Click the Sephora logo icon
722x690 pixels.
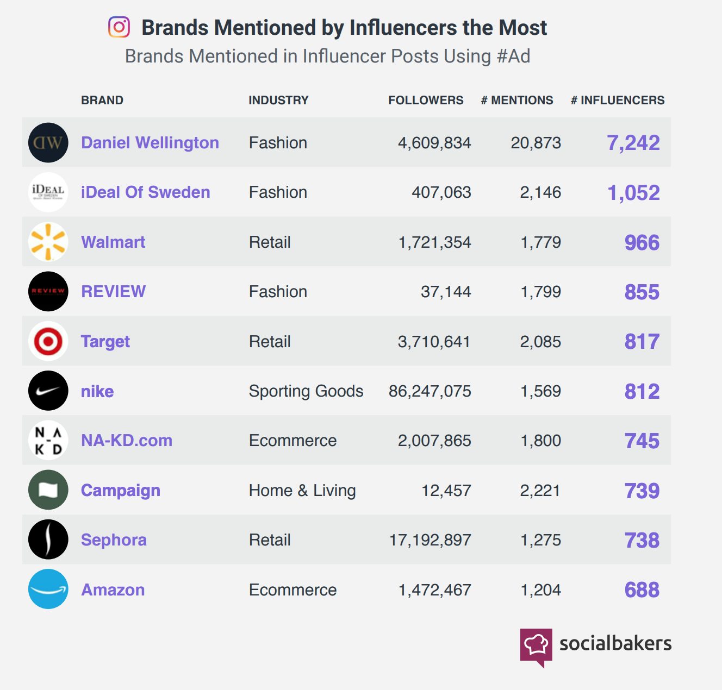[48, 540]
